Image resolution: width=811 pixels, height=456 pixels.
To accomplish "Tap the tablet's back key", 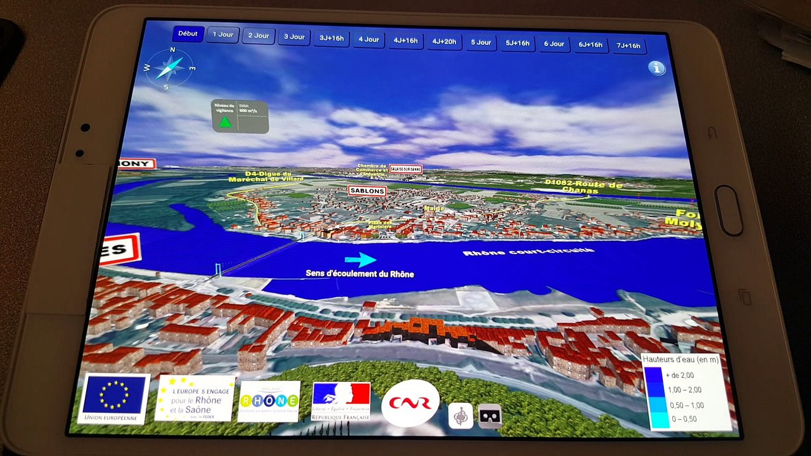I will [x=712, y=134].
